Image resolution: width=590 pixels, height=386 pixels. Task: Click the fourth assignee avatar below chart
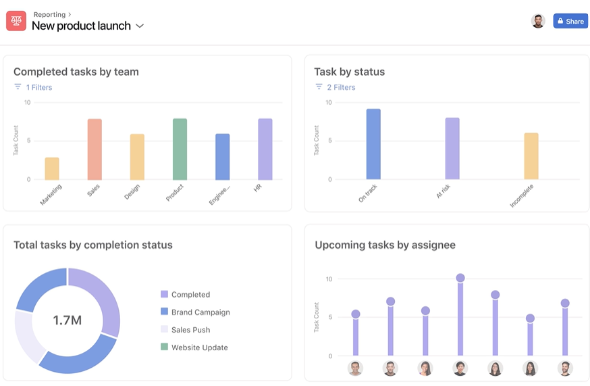coord(460,368)
